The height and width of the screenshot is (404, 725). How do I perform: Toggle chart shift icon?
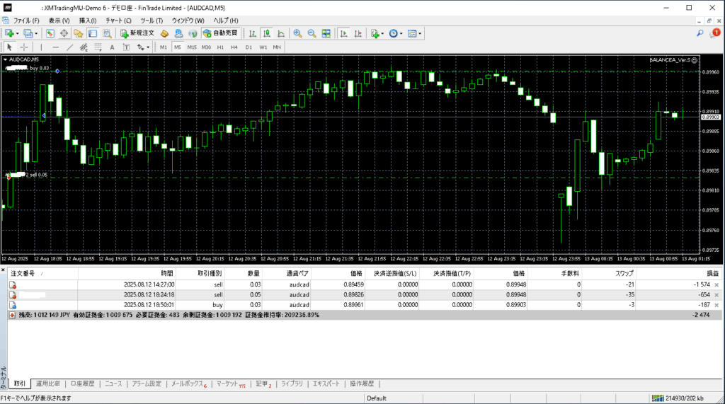tap(358, 33)
